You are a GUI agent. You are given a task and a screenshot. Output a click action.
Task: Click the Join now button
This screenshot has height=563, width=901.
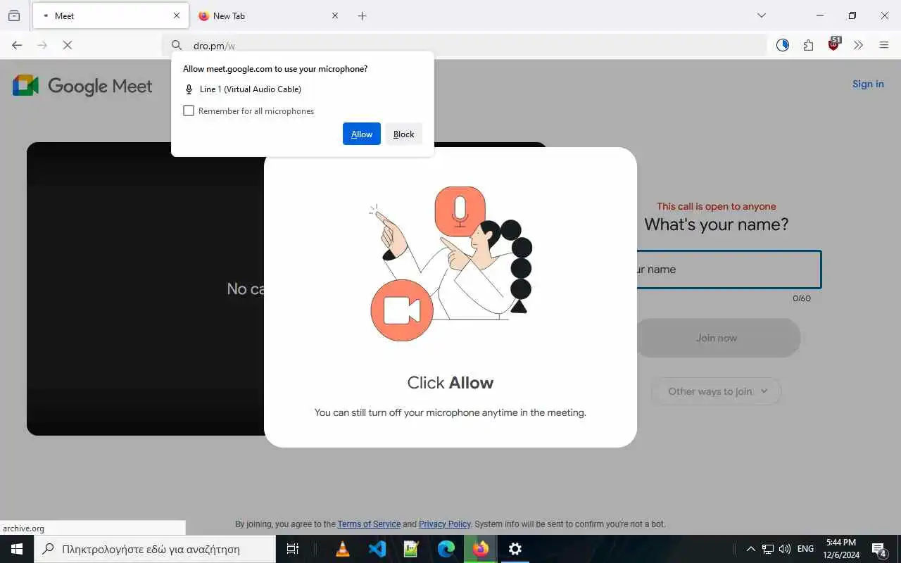[x=717, y=338]
